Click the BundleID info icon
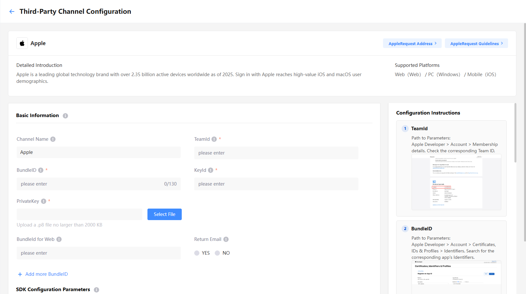 tap(41, 170)
